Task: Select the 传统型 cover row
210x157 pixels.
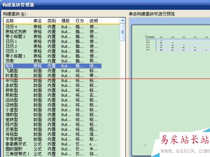Action: tap(53, 134)
